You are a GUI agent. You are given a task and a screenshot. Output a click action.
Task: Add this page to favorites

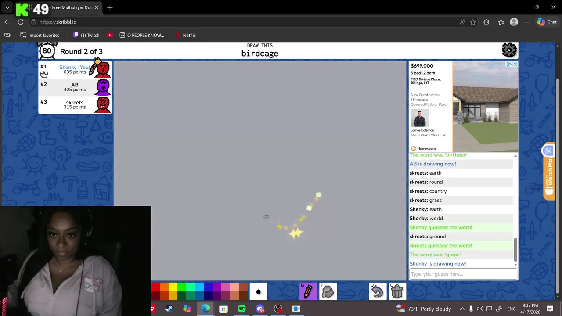click(473, 22)
